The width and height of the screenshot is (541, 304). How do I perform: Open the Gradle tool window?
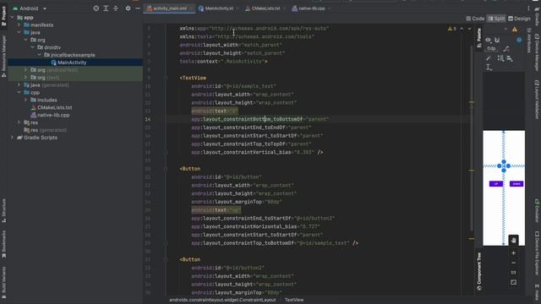(x=537, y=17)
